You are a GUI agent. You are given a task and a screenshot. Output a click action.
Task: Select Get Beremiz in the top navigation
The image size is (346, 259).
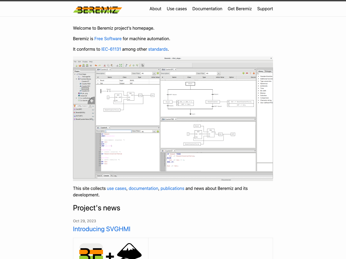[240, 9]
